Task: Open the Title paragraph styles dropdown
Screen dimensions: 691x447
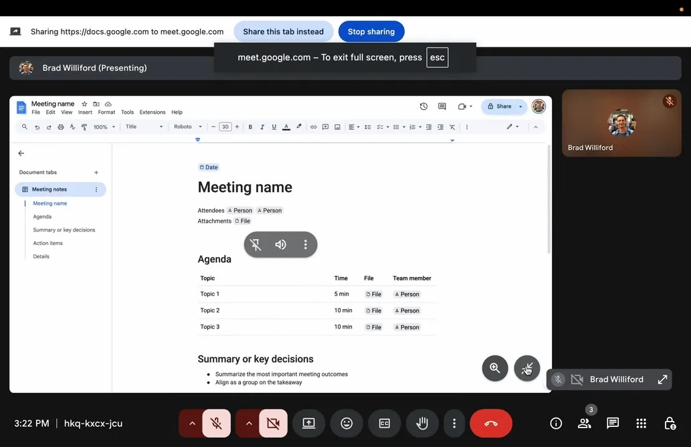Action: pyautogui.click(x=144, y=126)
